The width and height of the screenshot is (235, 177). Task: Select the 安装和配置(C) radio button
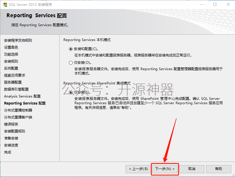coord(71,49)
